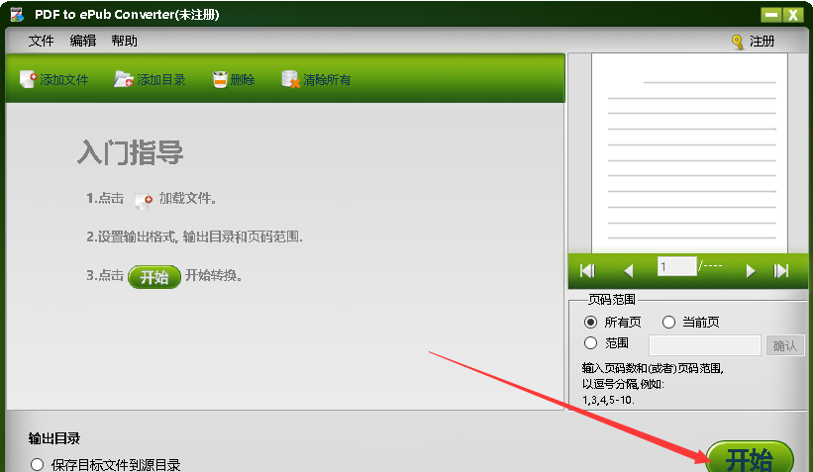Choose 保存目标文件到源目录 radio option
Image resolution: width=813 pixels, height=472 pixels.
coord(37,464)
